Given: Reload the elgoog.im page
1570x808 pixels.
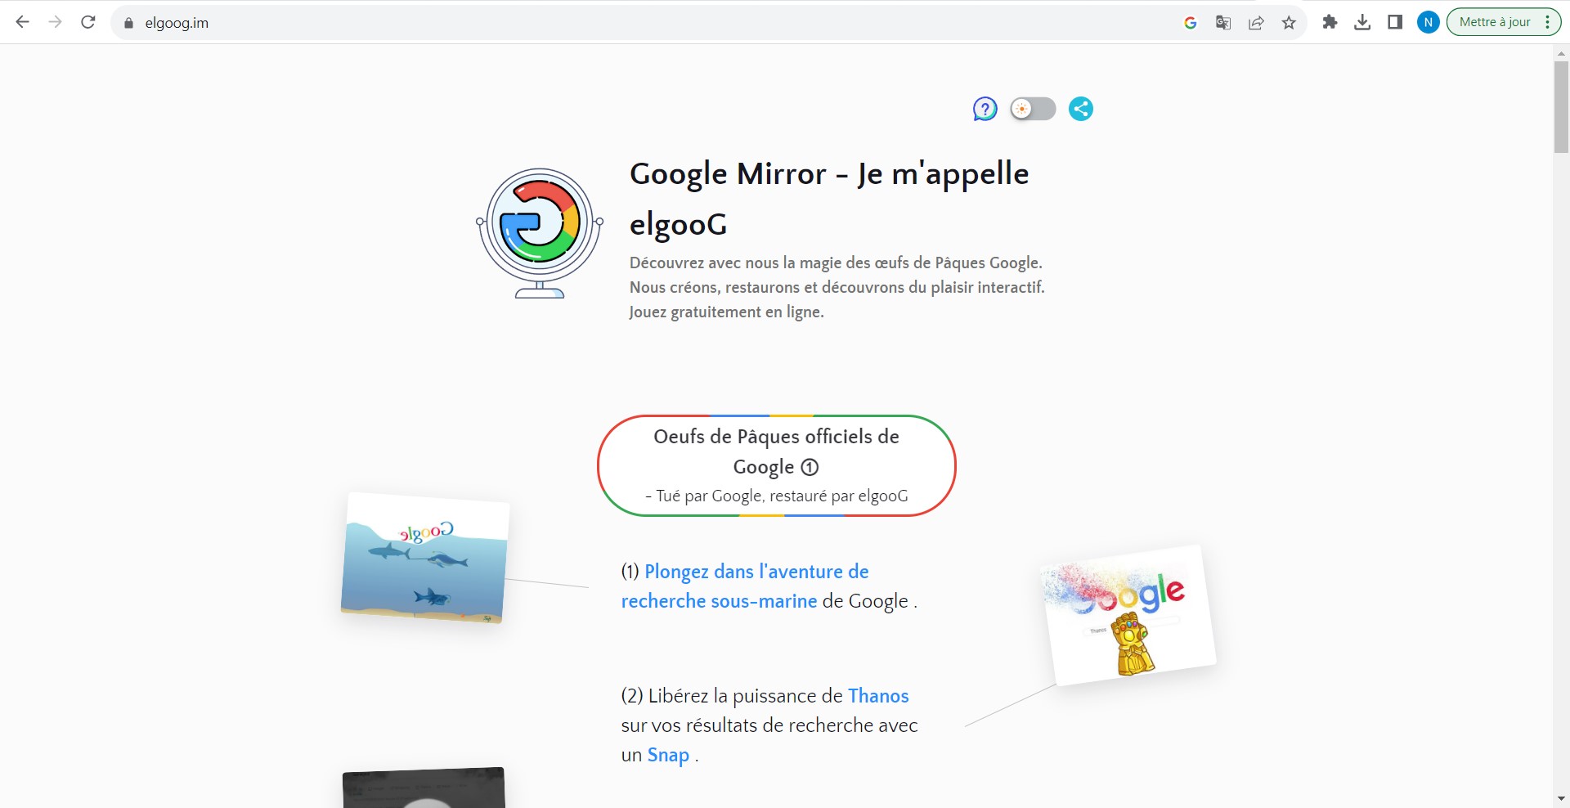Looking at the screenshot, I should pos(88,22).
